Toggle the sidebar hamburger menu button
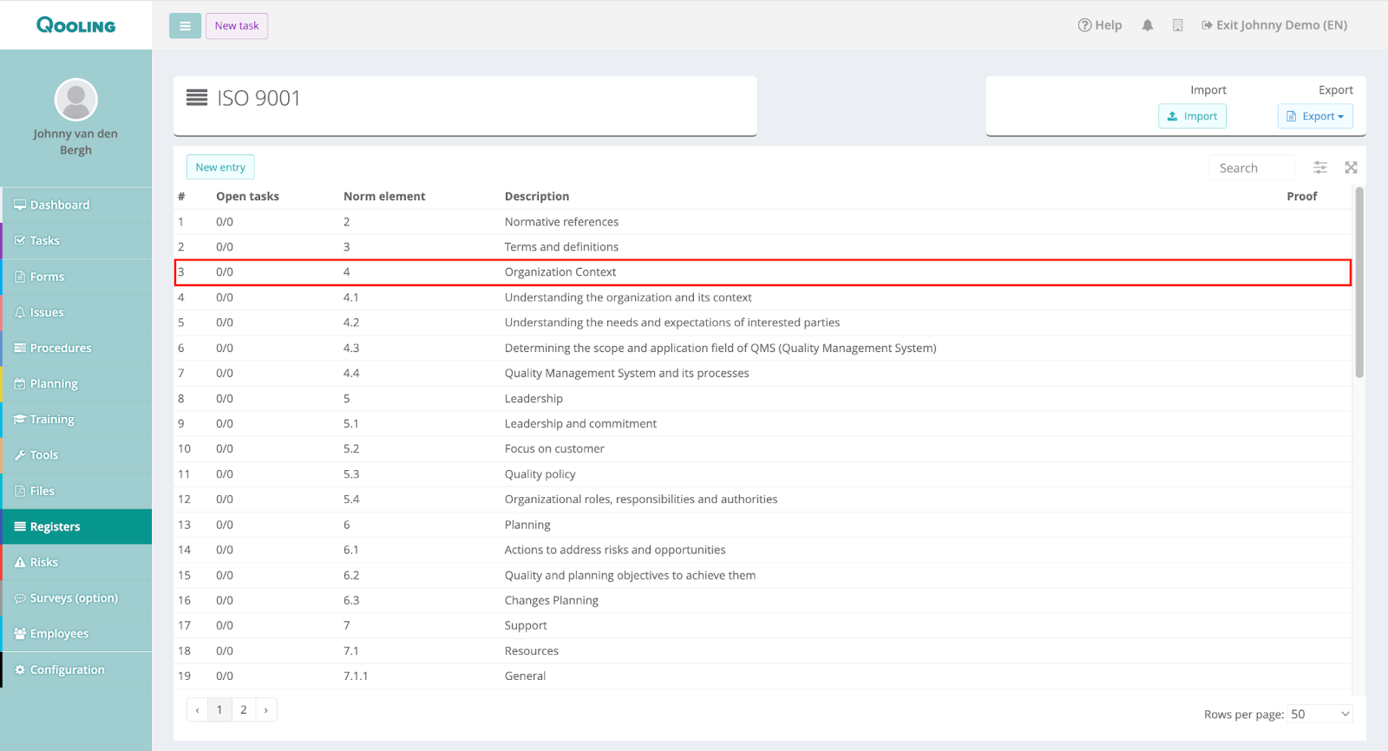Viewport: 1388px width, 751px height. (x=185, y=26)
